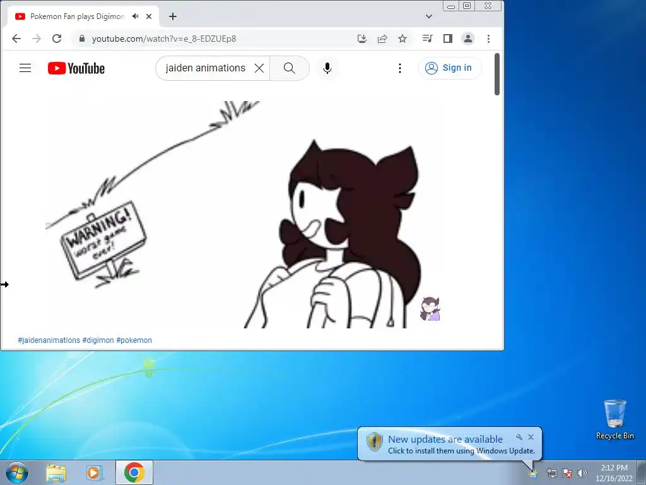Open the Windows Start menu

click(17, 472)
